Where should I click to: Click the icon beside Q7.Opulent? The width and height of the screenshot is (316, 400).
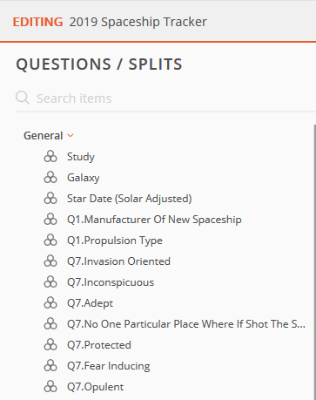[x=50, y=387]
